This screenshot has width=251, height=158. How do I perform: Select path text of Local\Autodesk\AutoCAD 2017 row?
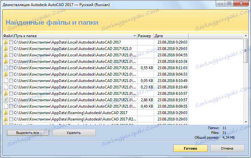pyautogui.click(x=67, y=42)
